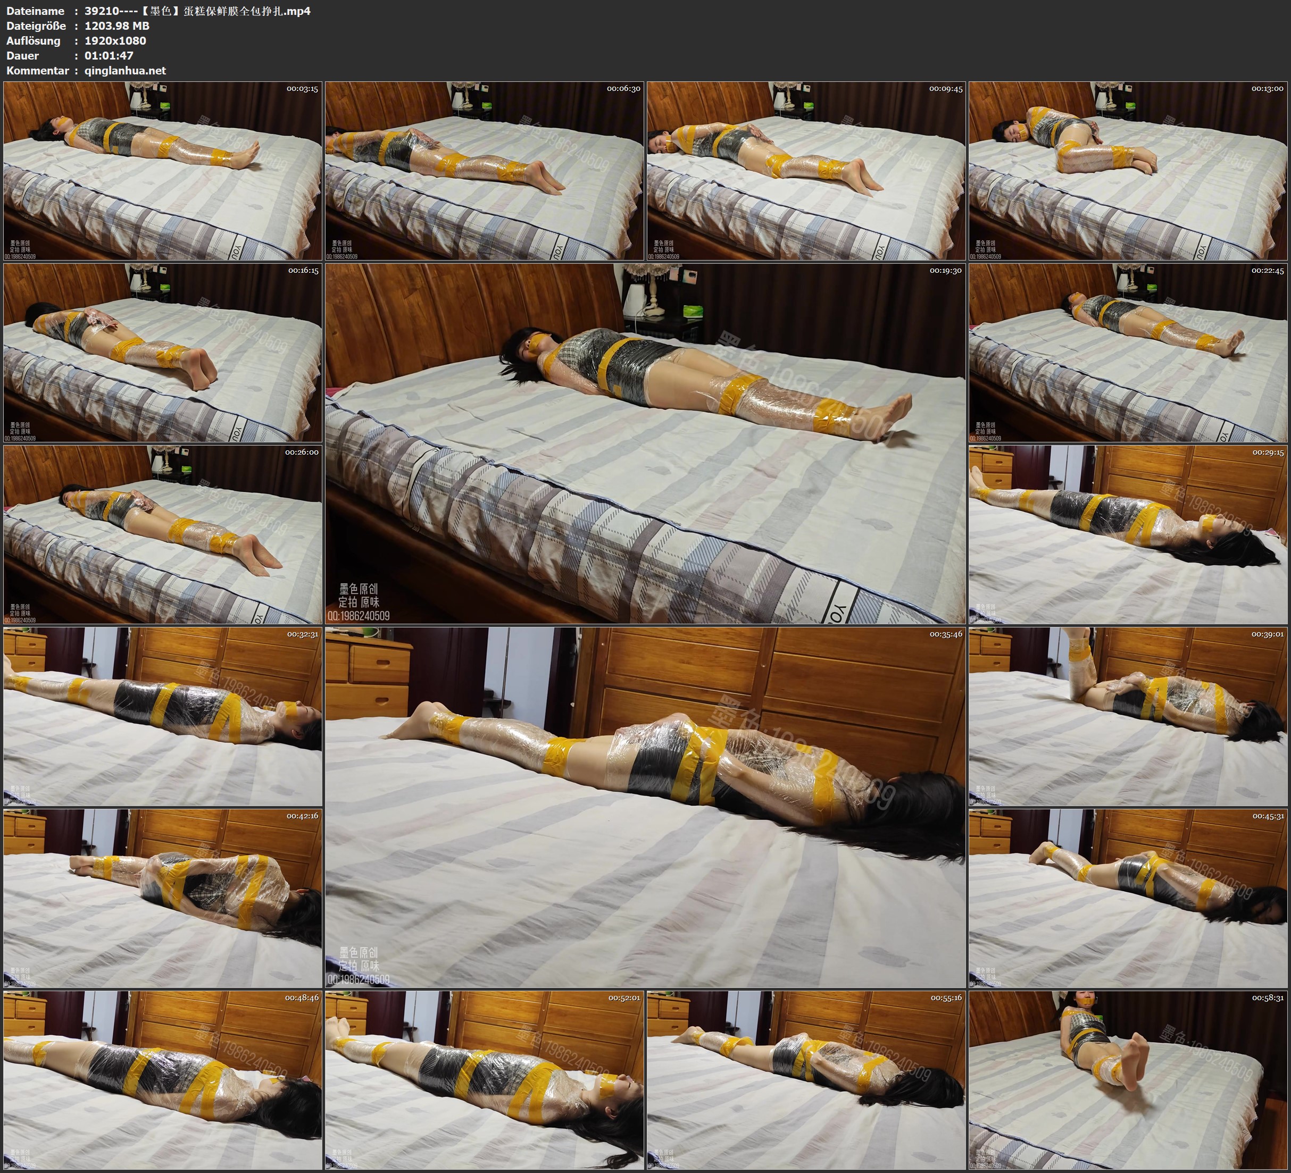Select the last thumbnail at 00:58:31
1291x1173 pixels.
1128,1080
